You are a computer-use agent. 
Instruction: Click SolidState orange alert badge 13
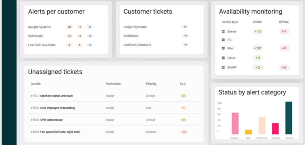tap(80, 36)
